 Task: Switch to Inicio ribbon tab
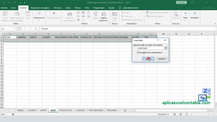(14, 8)
